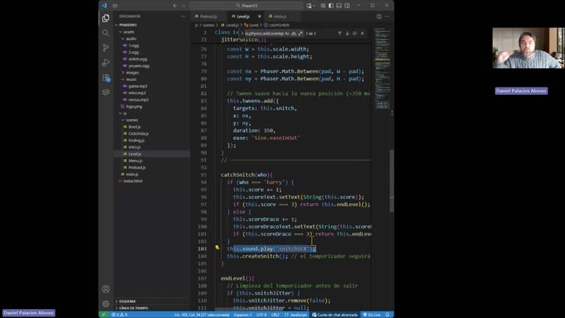Open the hamburger application menu
Viewport: 565px width, 318px height.
tap(115, 5)
